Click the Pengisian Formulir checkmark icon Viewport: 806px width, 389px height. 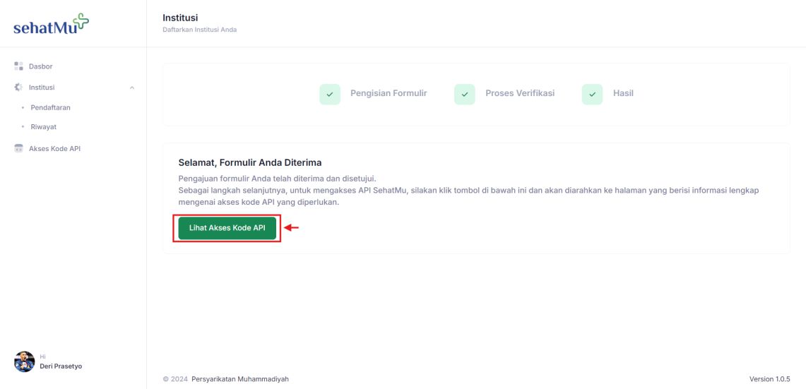coord(330,95)
